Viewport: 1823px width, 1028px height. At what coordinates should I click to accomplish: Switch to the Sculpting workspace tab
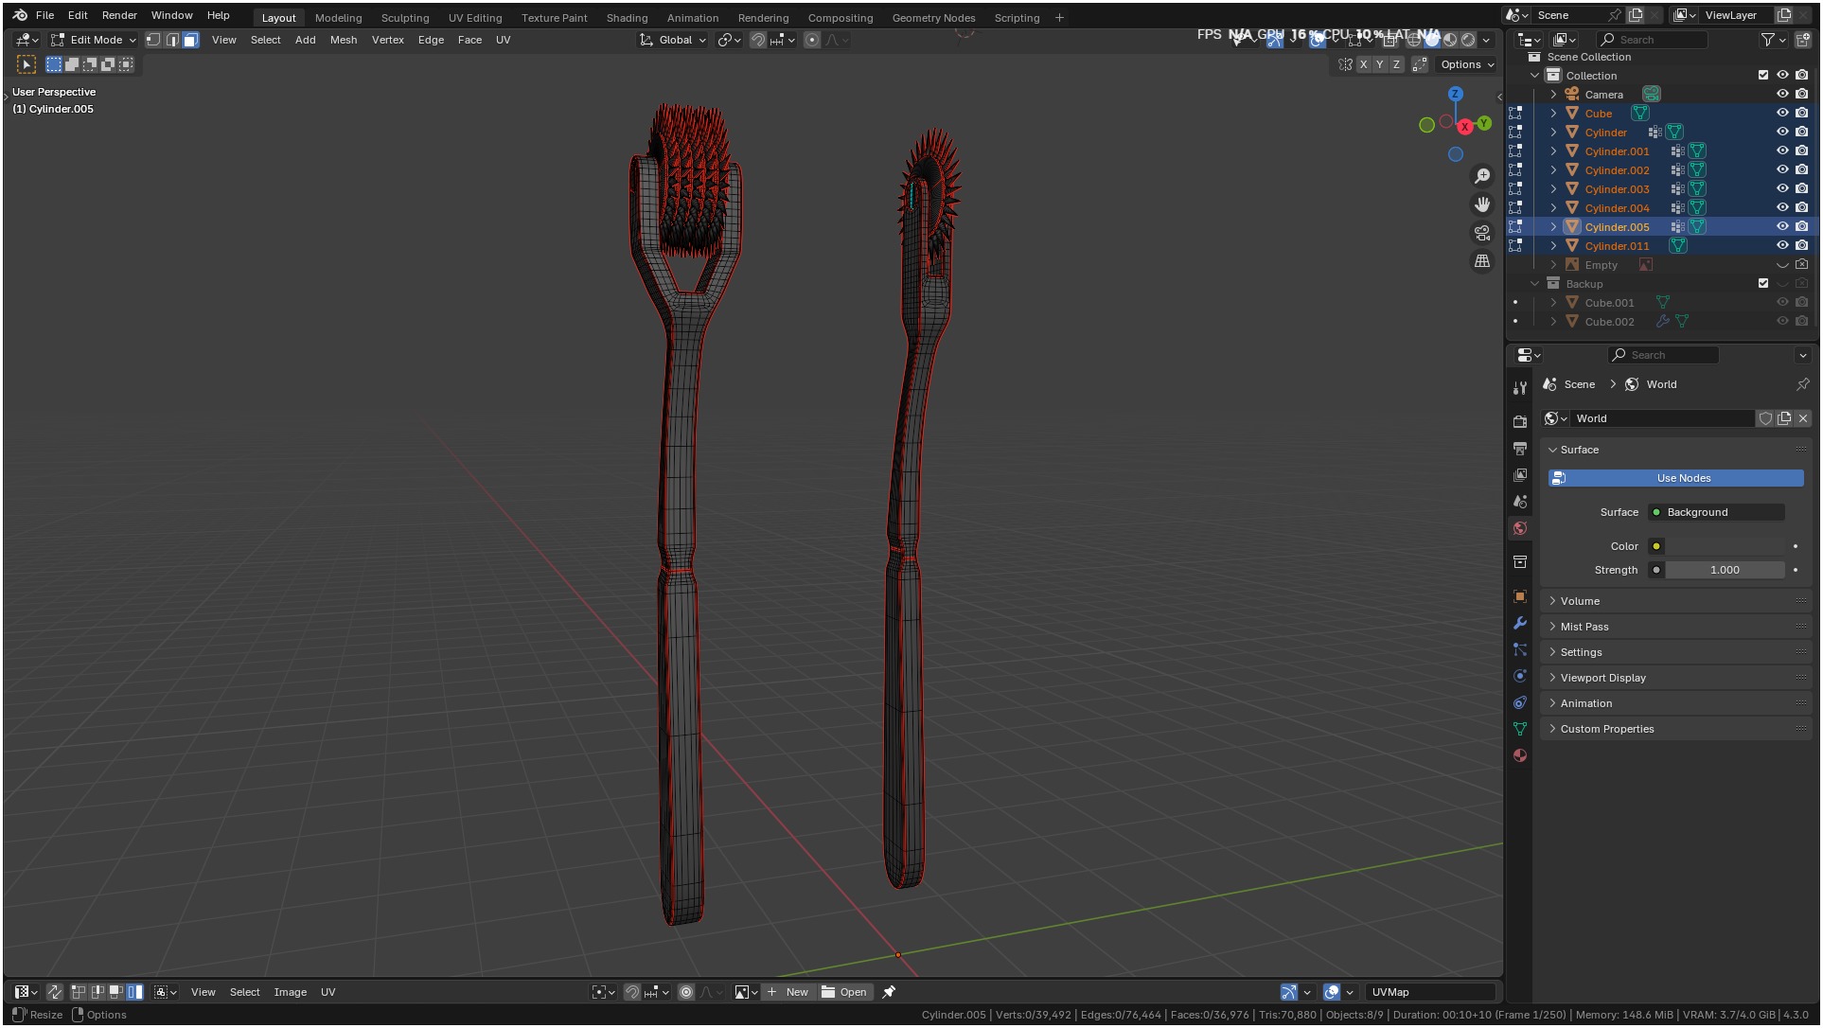click(x=404, y=18)
